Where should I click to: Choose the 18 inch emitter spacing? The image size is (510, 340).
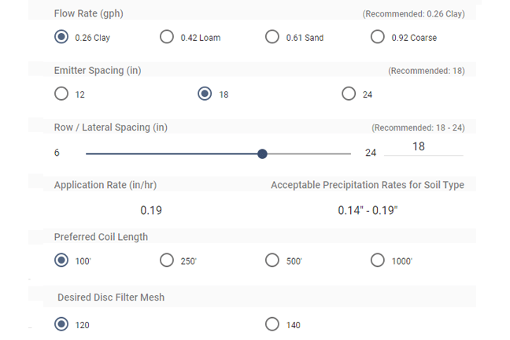click(x=205, y=94)
